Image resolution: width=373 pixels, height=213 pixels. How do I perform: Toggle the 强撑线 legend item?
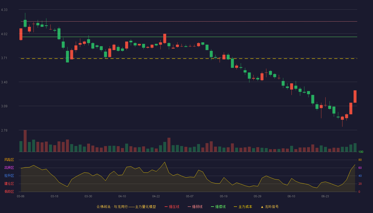pyautogui.click(x=218, y=207)
